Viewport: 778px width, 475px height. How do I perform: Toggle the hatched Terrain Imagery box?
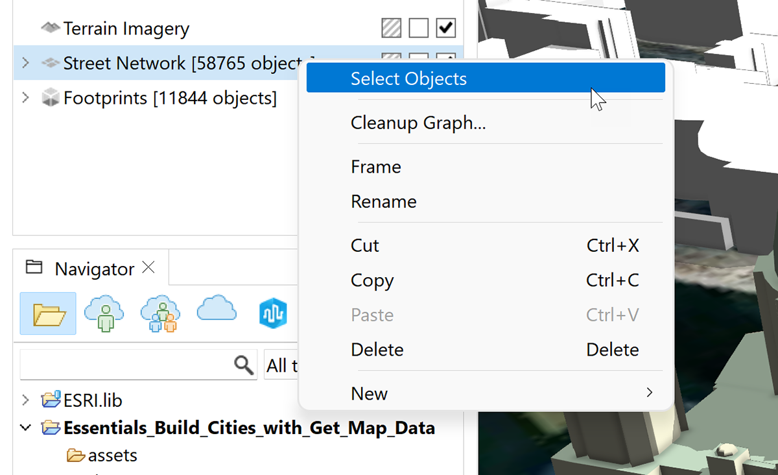click(391, 29)
